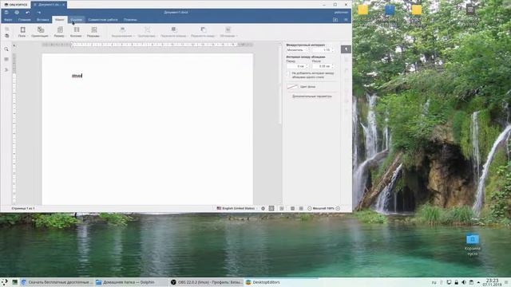Open the search panel in left sidebar
Image resolution: width=511 pixels, height=287 pixels.
[x=6, y=49]
